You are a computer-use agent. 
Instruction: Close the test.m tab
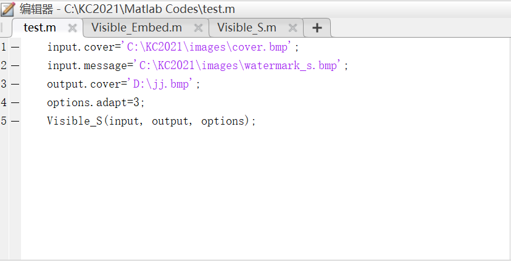[x=72, y=28]
